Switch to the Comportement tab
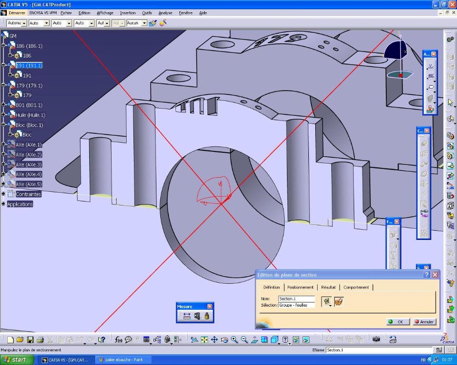 click(356, 287)
